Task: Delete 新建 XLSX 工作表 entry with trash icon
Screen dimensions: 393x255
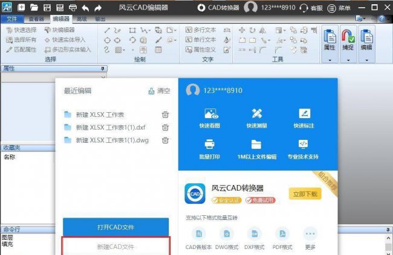Action: point(165,115)
